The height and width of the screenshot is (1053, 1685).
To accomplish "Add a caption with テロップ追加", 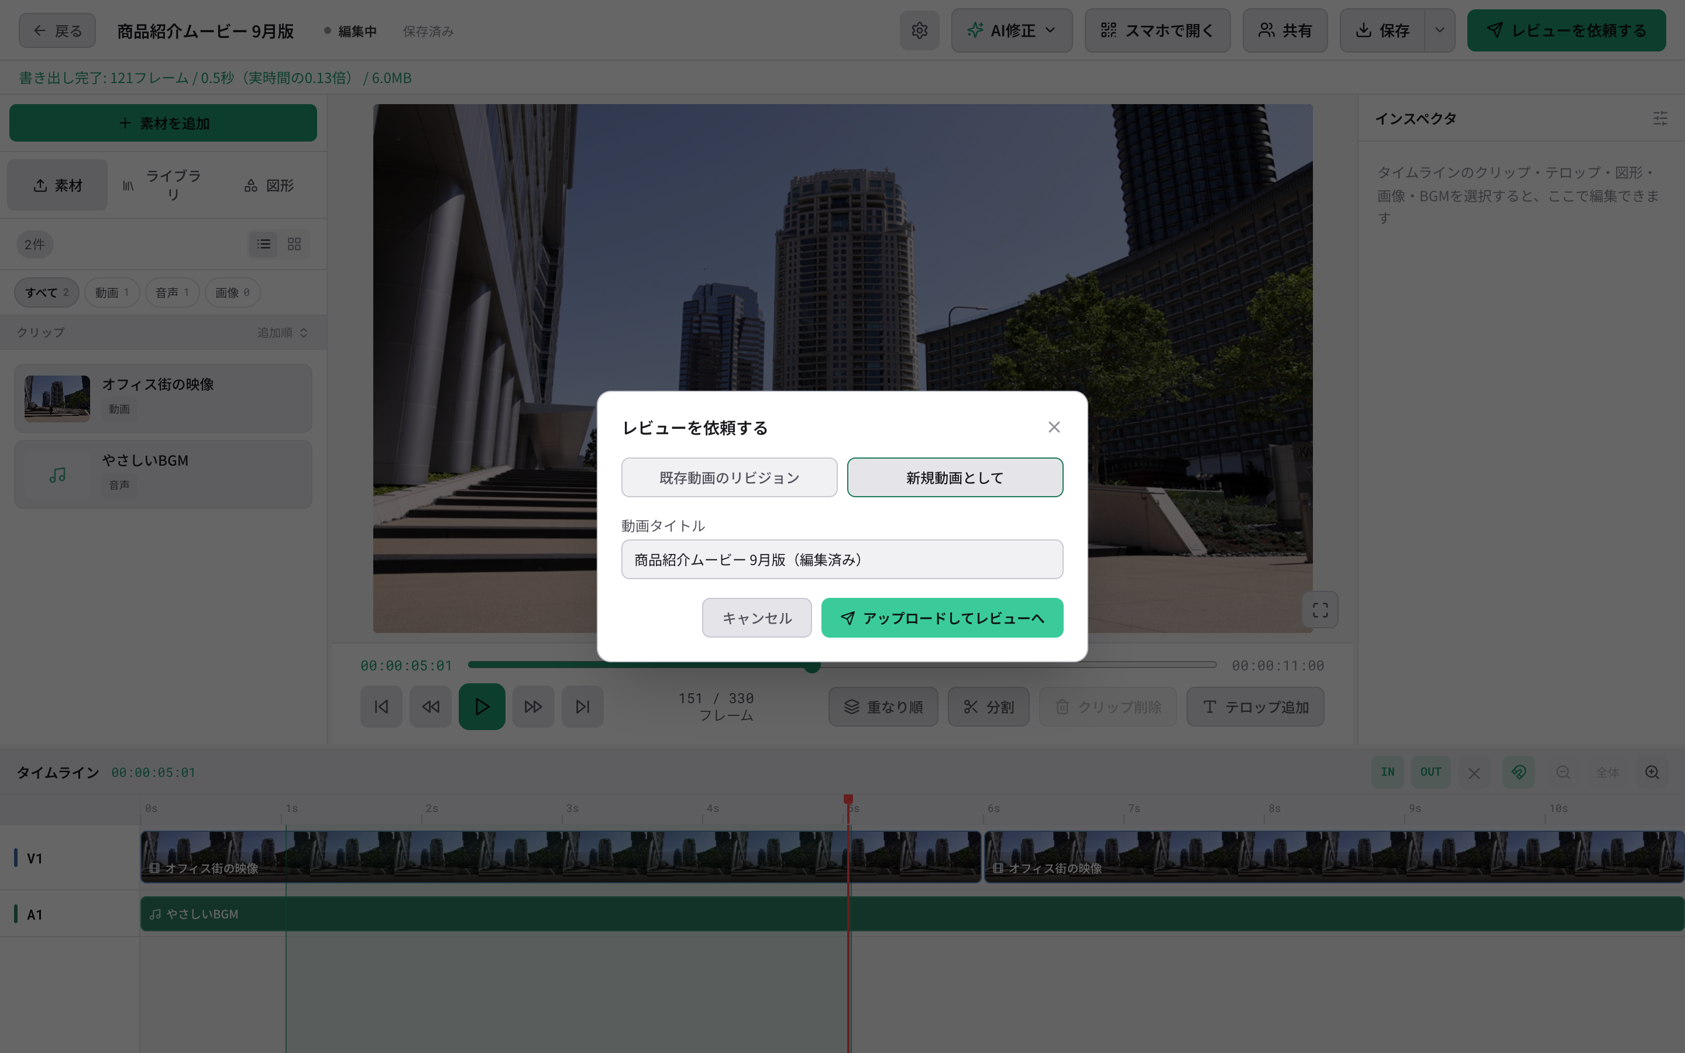I will click(1256, 707).
